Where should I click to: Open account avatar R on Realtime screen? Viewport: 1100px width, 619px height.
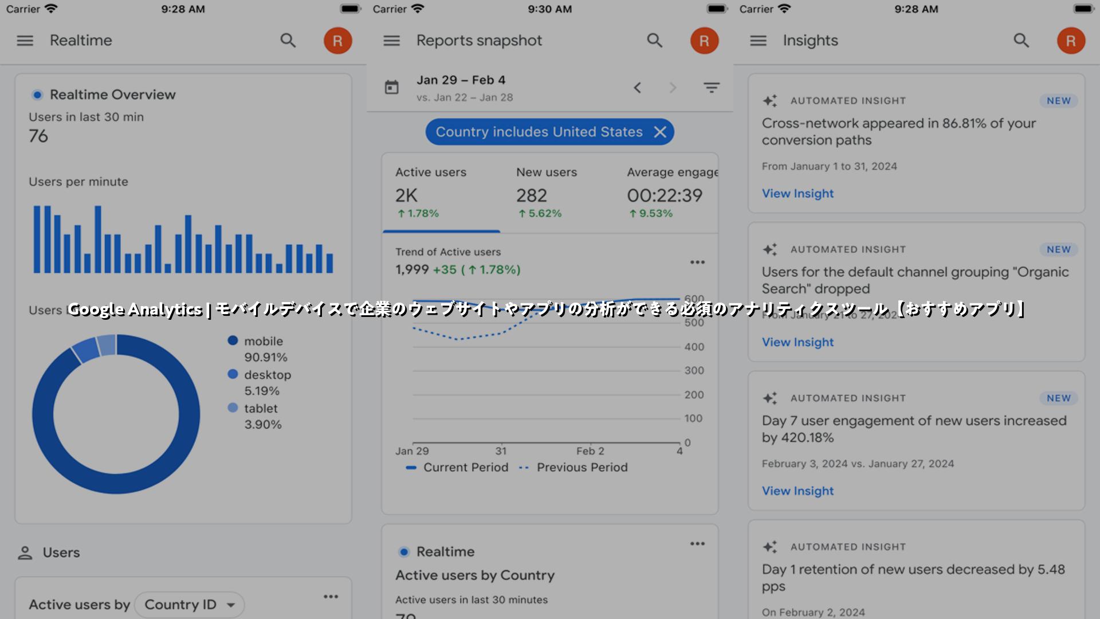click(x=338, y=41)
